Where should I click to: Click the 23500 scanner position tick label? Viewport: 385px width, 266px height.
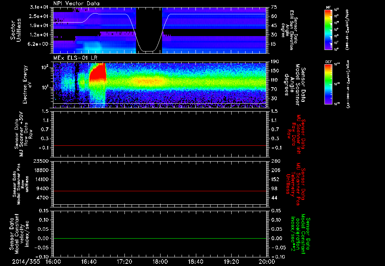click(x=41, y=161)
